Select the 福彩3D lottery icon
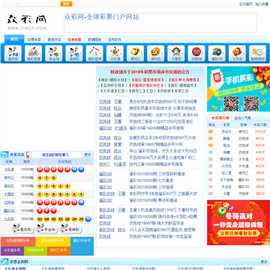This screenshot has width=270, height=270. coord(217,53)
